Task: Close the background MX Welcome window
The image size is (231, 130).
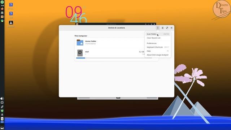Action: click(154, 24)
